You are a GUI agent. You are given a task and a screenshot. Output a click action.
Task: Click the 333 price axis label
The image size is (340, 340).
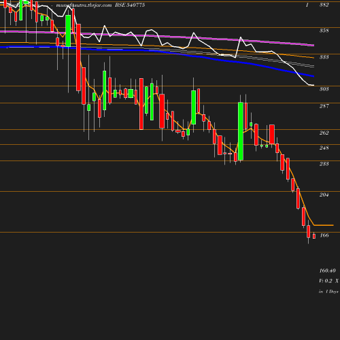click(324, 57)
